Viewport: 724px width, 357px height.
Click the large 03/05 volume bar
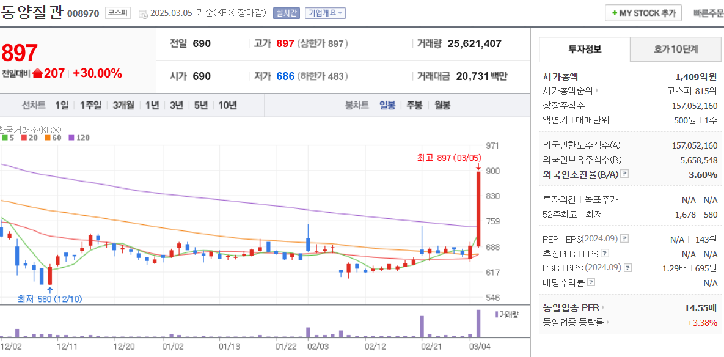coord(478,324)
